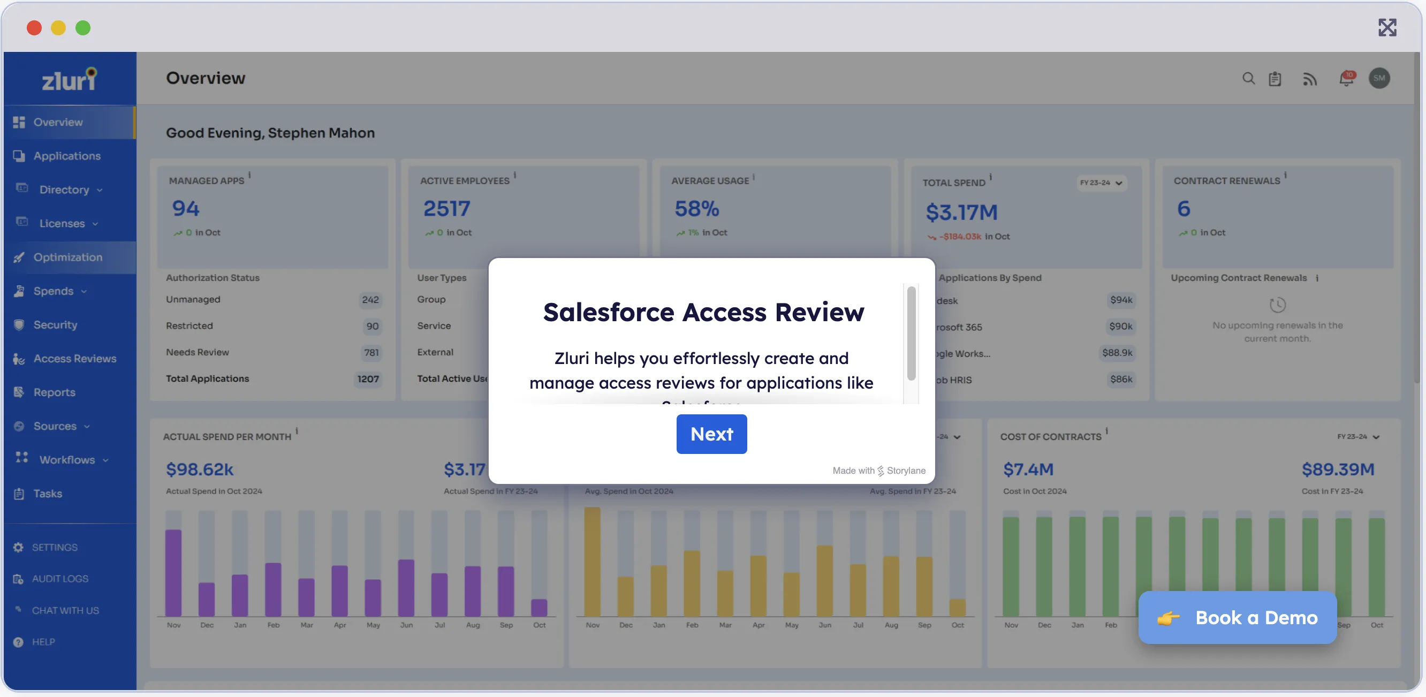Click the Help question mark icon

(18, 642)
